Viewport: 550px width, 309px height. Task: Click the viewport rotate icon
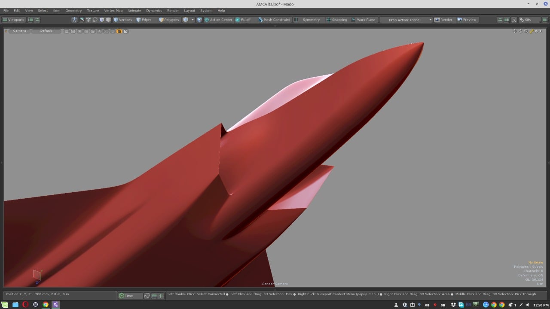coord(520,31)
